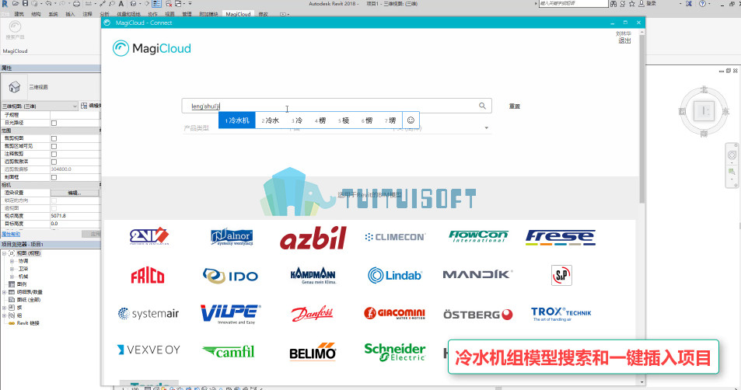
Task: Open the emoji button in IME candidate bar
Action: pos(411,120)
